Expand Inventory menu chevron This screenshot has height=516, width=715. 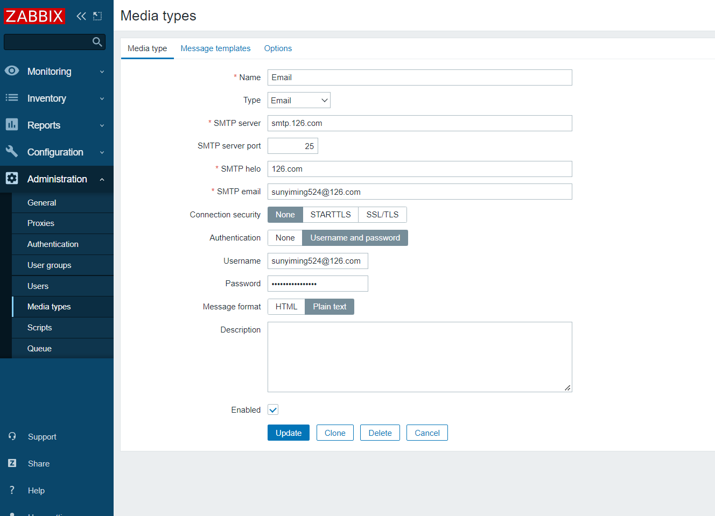click(x=102, y=98)
